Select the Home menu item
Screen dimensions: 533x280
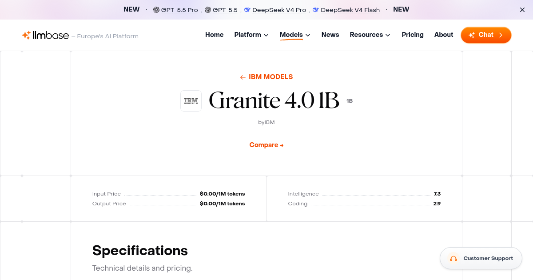pyautogui.click(x=214, y=35)
